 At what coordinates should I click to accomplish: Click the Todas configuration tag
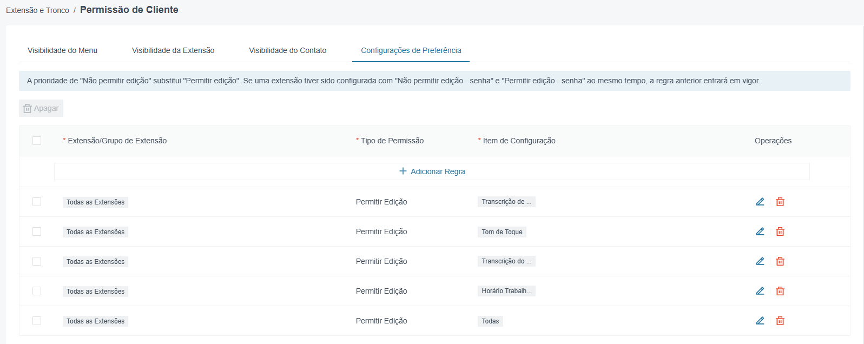(490, 321)
